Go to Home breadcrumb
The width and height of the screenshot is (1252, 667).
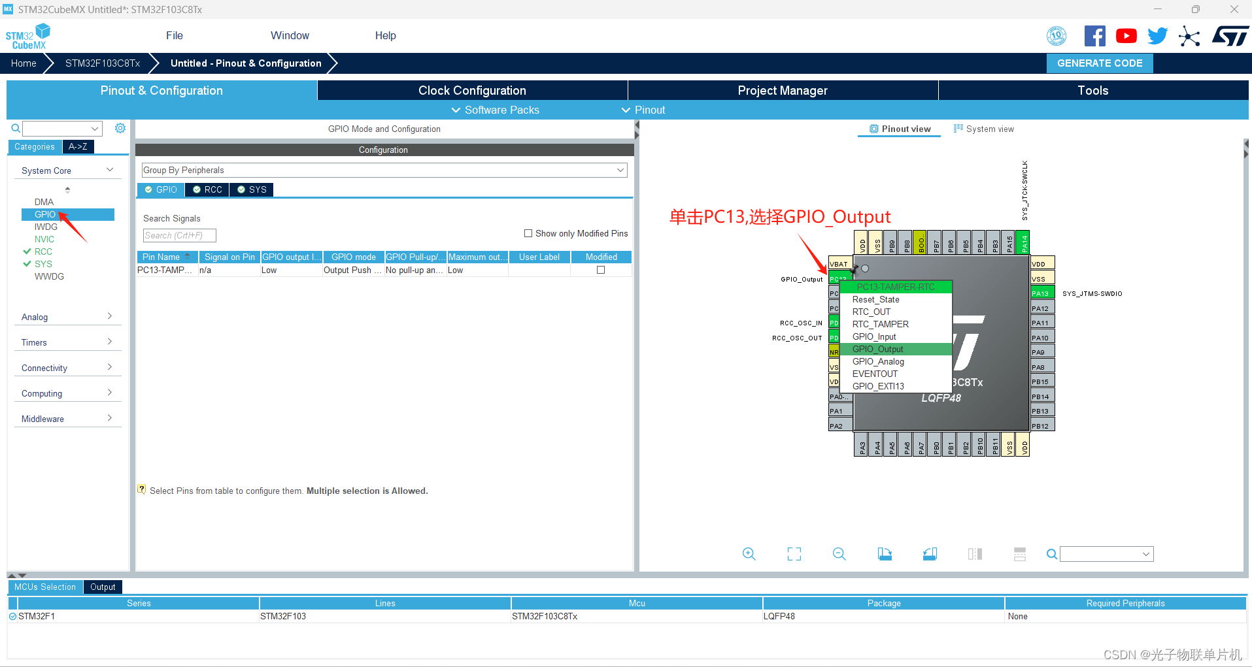pos(24,63)
